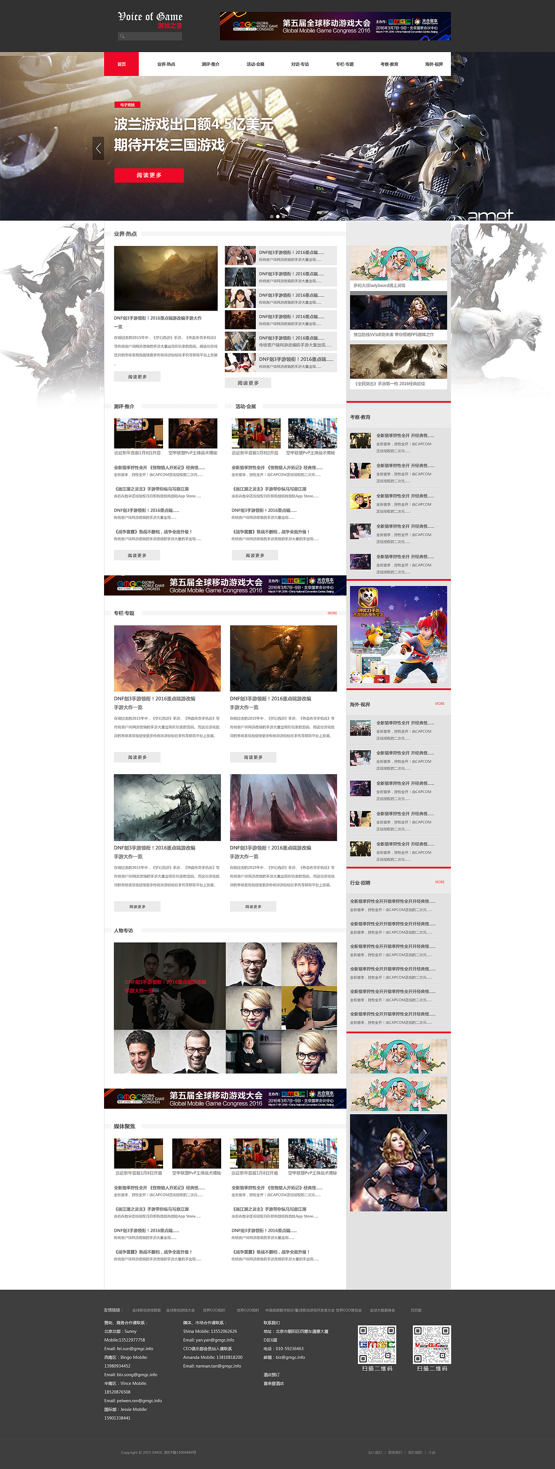Click 阅读更多 button in 测评·推介 section
The image size is (555, 1469).
137,556
